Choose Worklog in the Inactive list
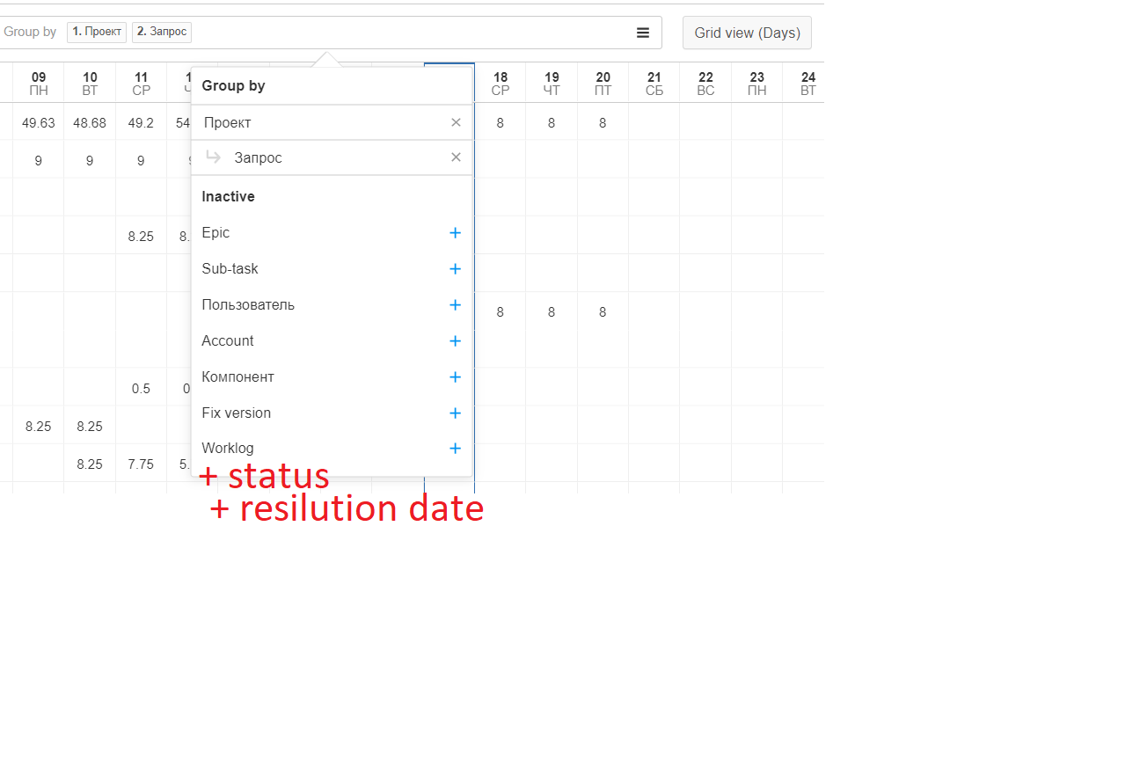This screenshot has width=1140, height=760. point(227,449)
